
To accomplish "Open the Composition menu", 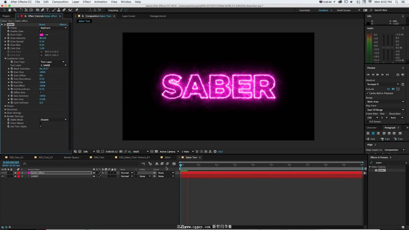I will pos(60,2).
